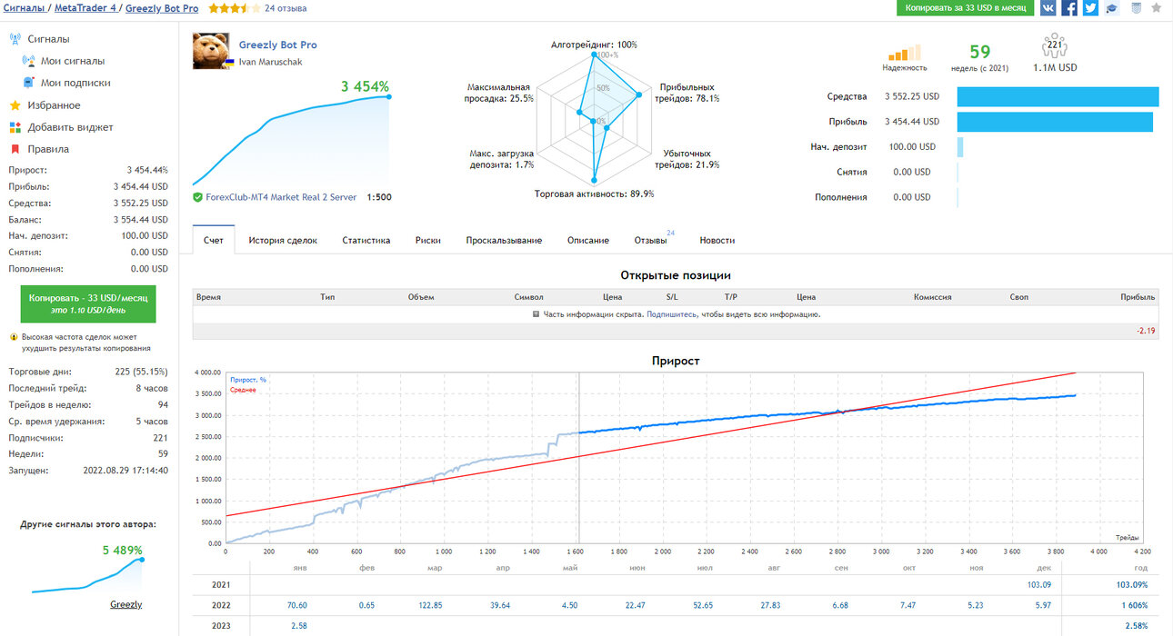Click the Мои сигналы sidebar icon
The width and height of the screenshot is (1173, 636).
[x=29, y=61]
